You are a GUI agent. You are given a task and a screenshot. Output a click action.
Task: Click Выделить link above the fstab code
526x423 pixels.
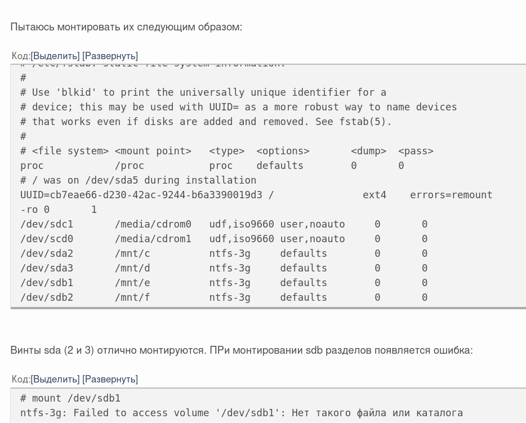click(55, 56)
